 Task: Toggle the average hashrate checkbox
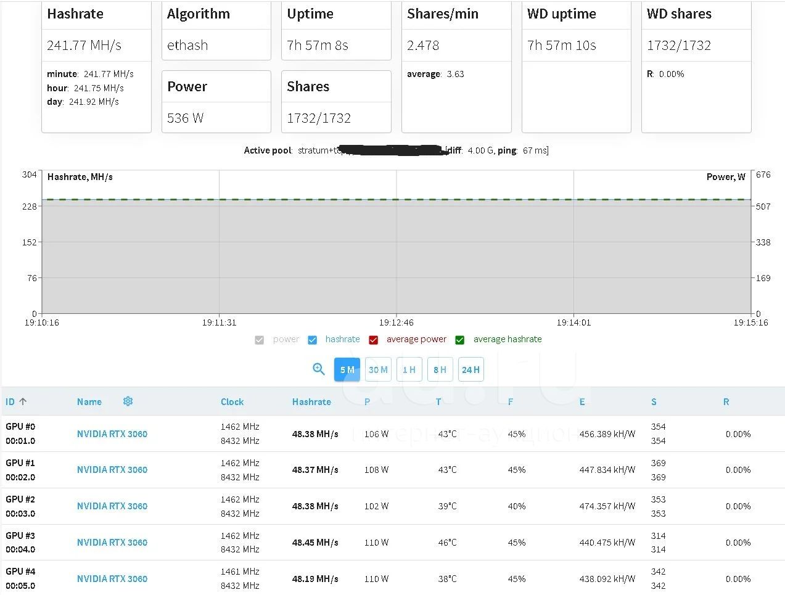(460, 340)
